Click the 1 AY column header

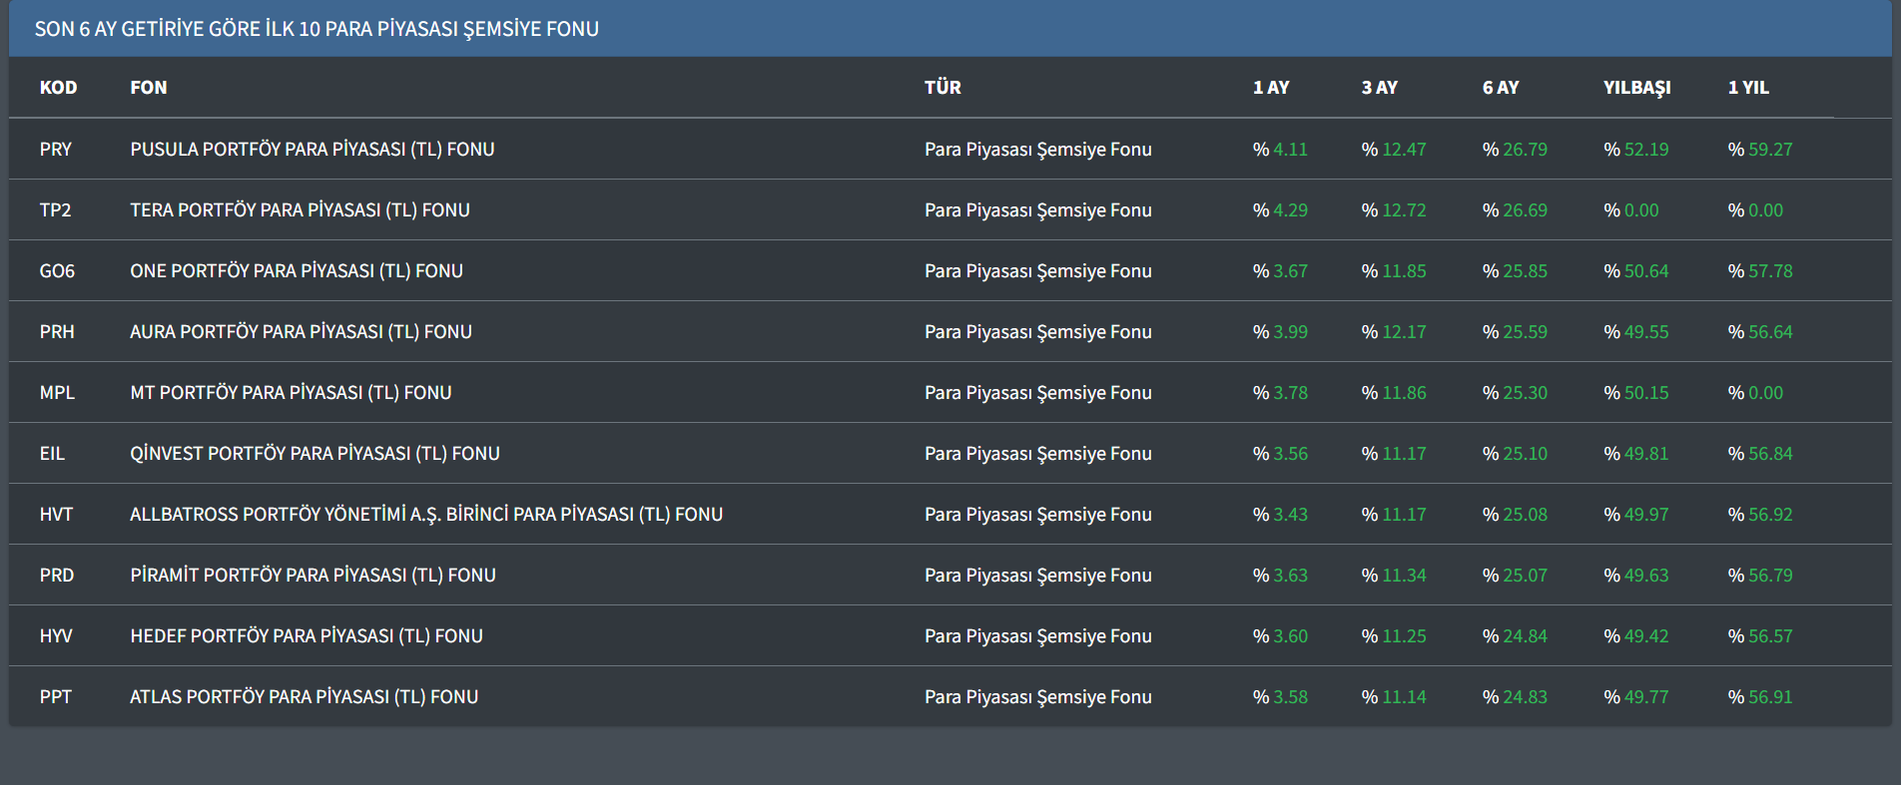(1270, 88)
